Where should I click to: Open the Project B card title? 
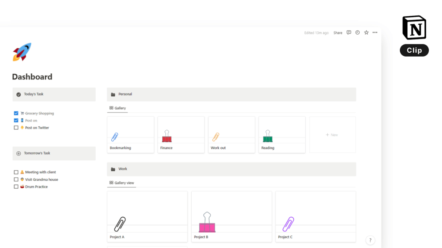pos(201,237)
